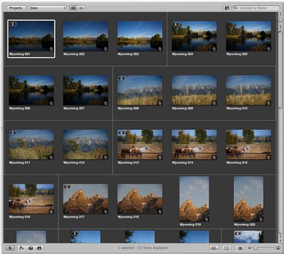284x254 pixels.
Task: Select the Wyoming 006 thumbnail
Action: point(31,90)
